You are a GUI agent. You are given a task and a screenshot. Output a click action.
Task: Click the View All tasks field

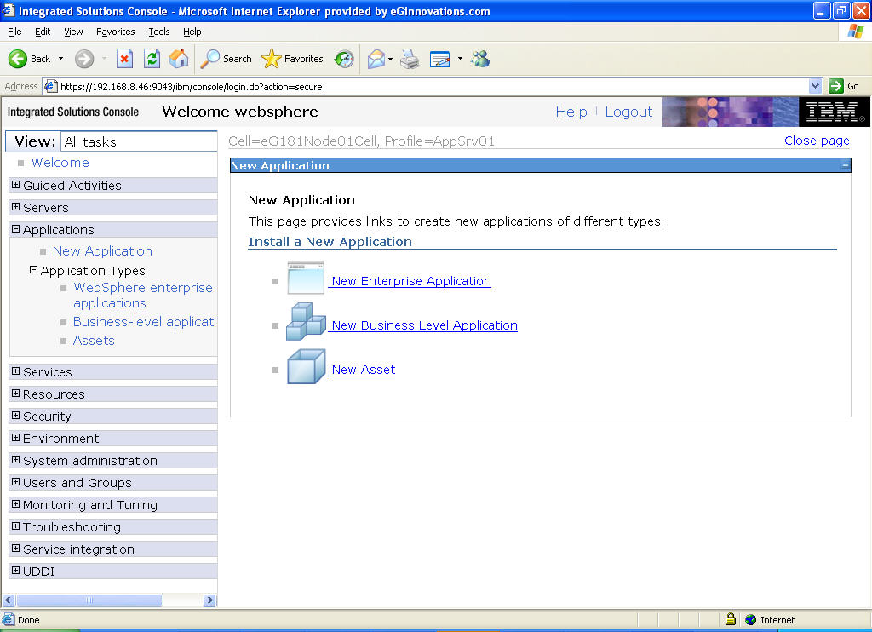139,142
